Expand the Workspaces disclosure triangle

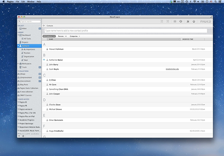18,63
